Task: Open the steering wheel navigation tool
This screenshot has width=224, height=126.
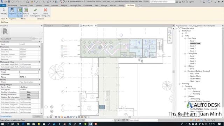Action: coord(169,32)
